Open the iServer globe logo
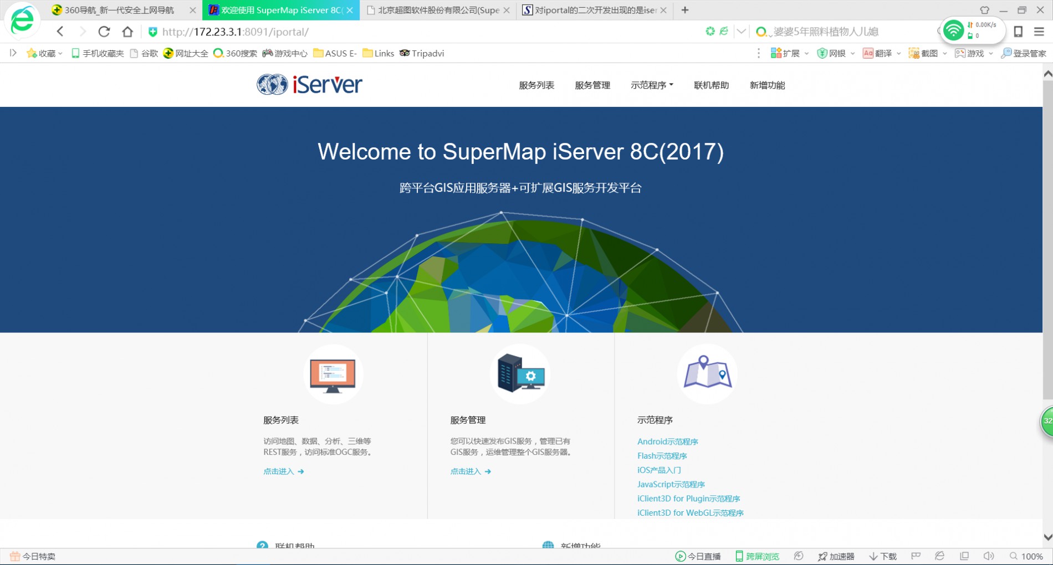The image size is (1053, 565). 309,84
